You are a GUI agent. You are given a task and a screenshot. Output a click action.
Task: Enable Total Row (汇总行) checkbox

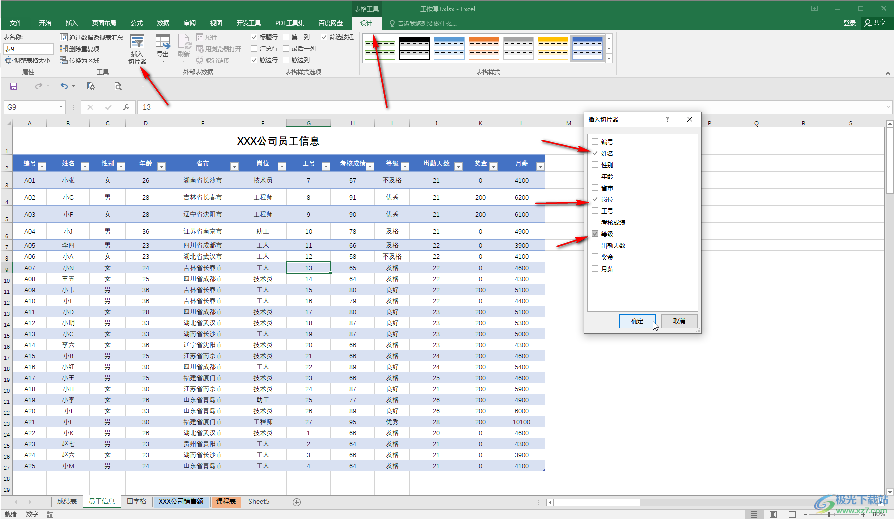(x=254, y=49)
